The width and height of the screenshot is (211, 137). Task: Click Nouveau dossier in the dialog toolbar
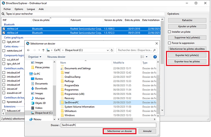pos(56,57)
